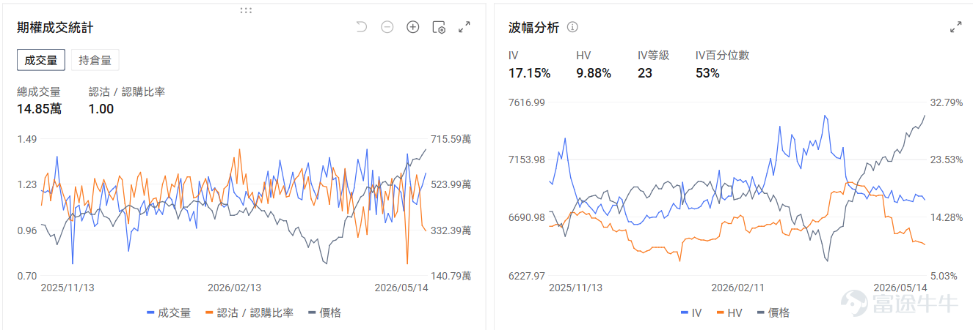Click date label 2026/05/14 on left chart
The height and width of the screenshot is (330, 973).
(401, 288)
